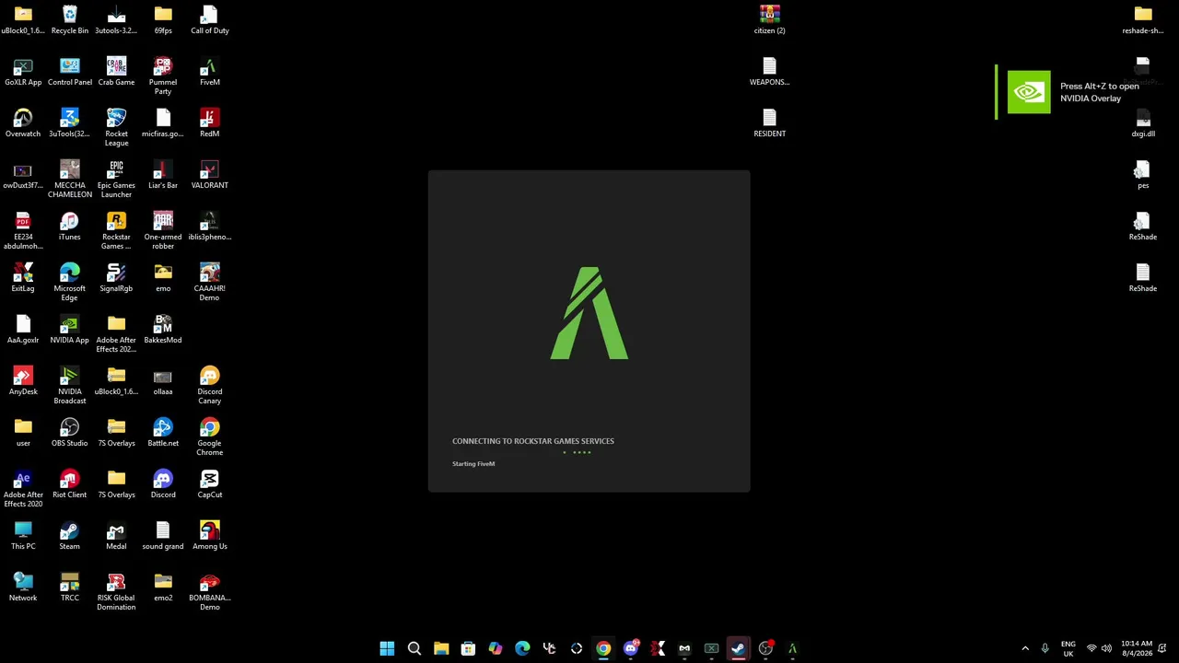Open taskbar Search
This screenshot has height=663, width=1179.
pyautogui.click(x=414, y=648)
